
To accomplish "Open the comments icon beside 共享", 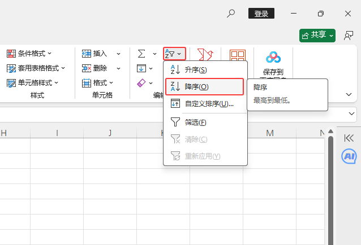I will 349,36.
